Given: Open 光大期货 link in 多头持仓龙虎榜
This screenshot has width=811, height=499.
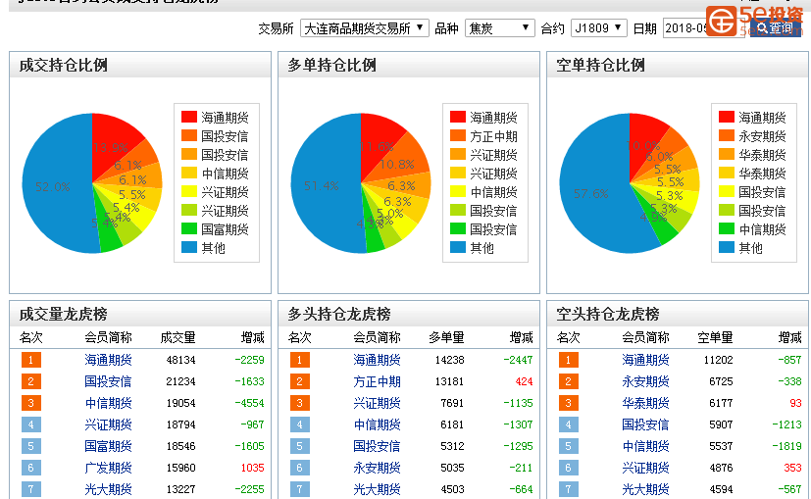Looking at the screenshot, I should point(377,489).
